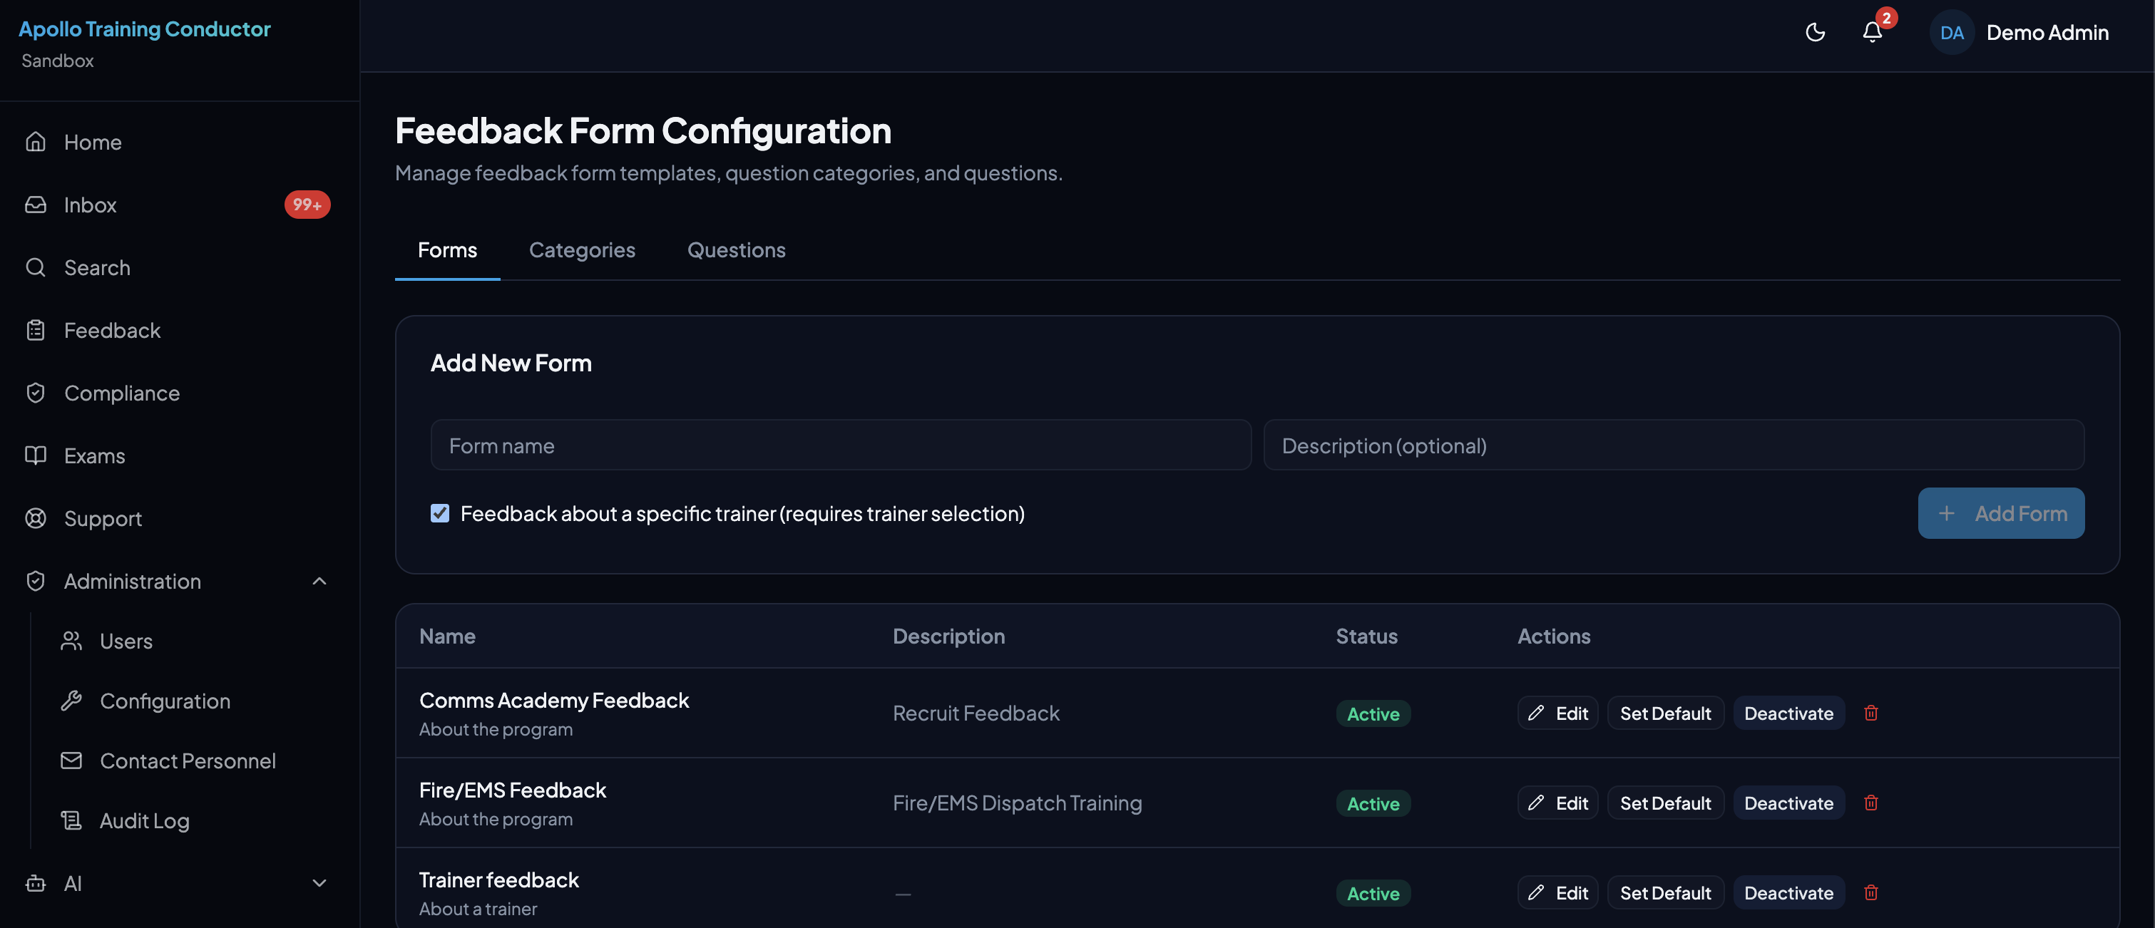2155x928 pixels.
Task: Set Comms Academy Feedback as default
Action: point(1666,713)
